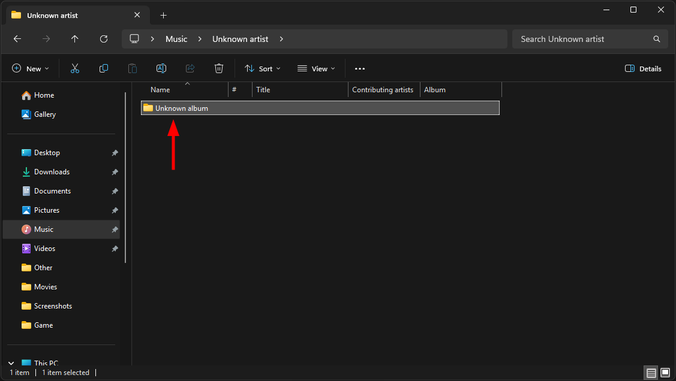
Task: Delete selection with the trash icon
Action: pos(220,69)
